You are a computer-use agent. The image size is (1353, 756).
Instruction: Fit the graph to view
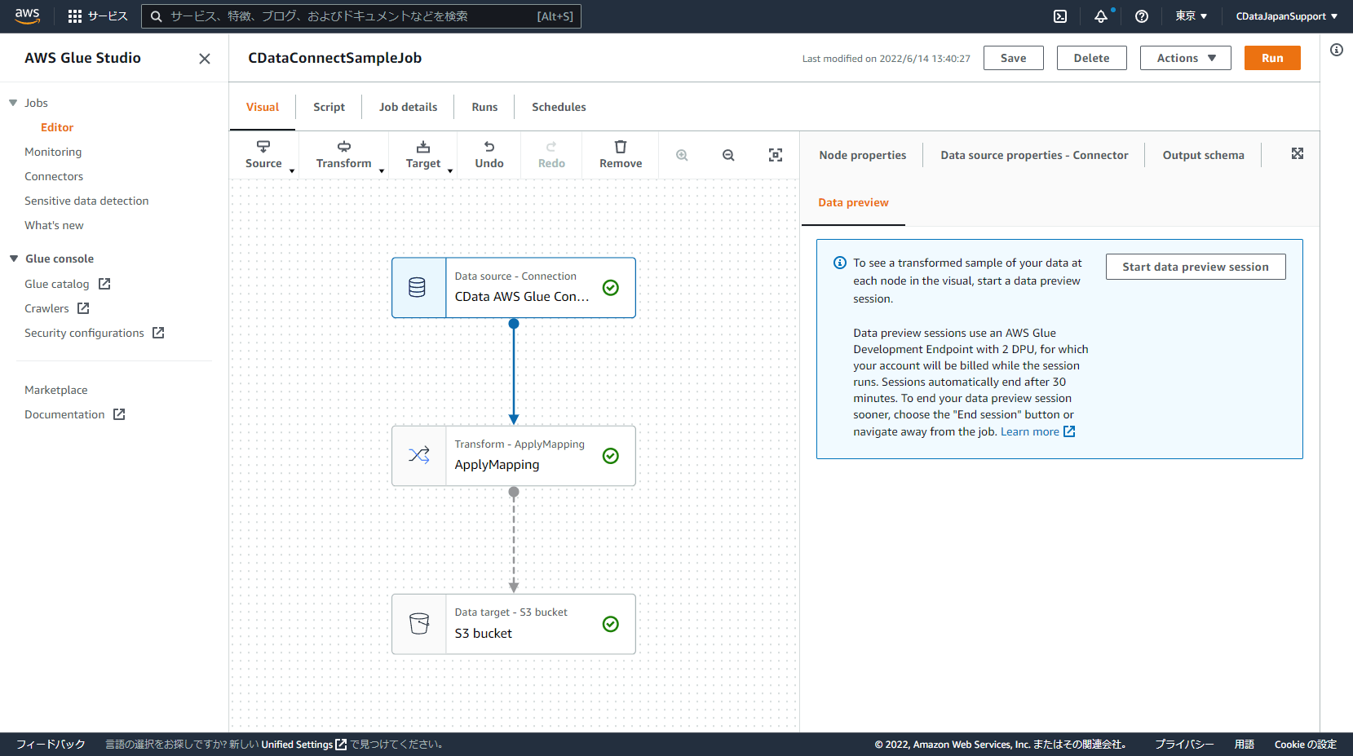click(776, 155)
